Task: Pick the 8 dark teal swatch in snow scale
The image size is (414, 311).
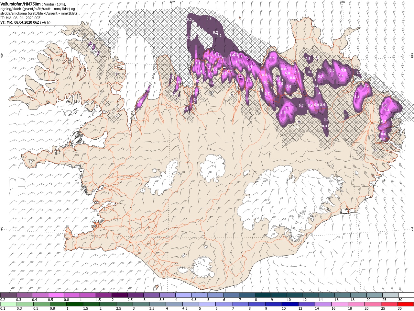Action: [x=263, y=295]
